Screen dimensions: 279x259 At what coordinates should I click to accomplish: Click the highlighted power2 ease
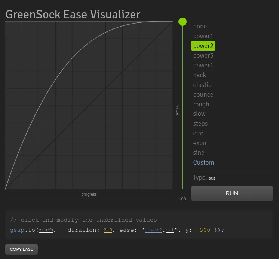point(203,46)
